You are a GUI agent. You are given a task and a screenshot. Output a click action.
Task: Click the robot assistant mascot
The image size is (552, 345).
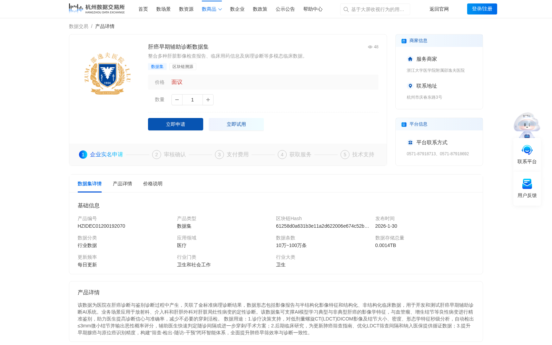pos(527,125)
